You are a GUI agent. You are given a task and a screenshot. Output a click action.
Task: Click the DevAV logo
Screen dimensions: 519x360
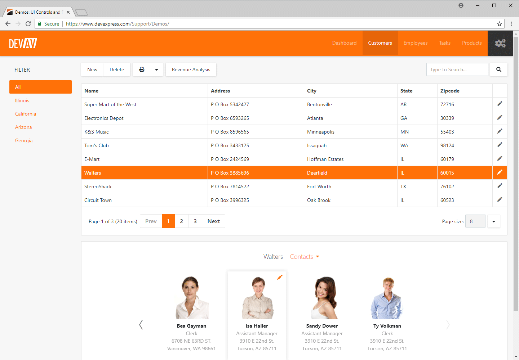click(23, 43)
